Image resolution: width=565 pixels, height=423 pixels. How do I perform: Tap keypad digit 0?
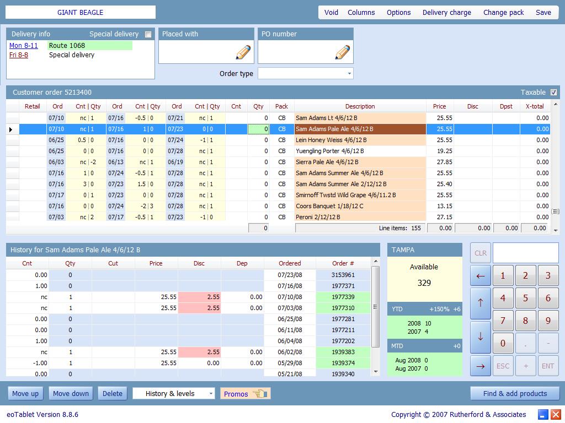(x=503, y=343)
